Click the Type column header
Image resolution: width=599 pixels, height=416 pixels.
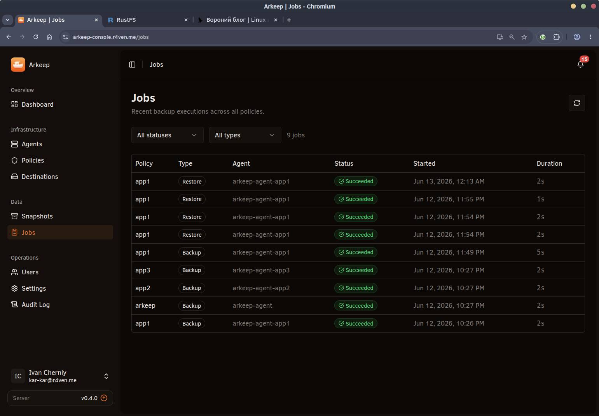click(x=185, y=163)
